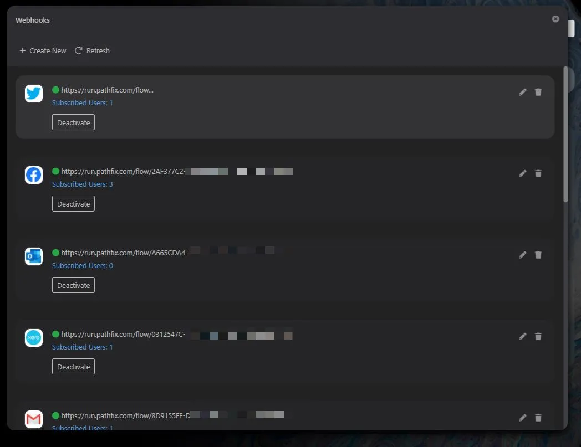Deactivate the Twitter webhook

coord(73,122)
